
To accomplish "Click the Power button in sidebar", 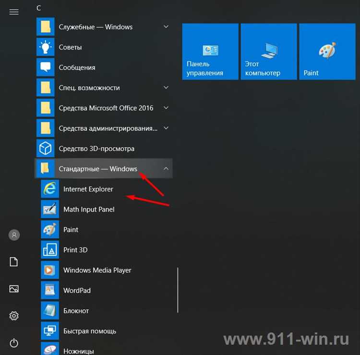I will point(14,343).
